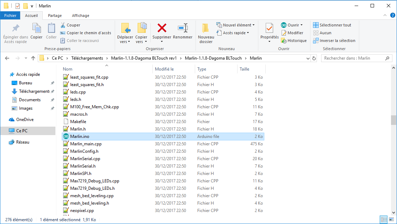
Task: Select the neopixel.cpp file
Action: pyautogui.click(x=163, y=211)
